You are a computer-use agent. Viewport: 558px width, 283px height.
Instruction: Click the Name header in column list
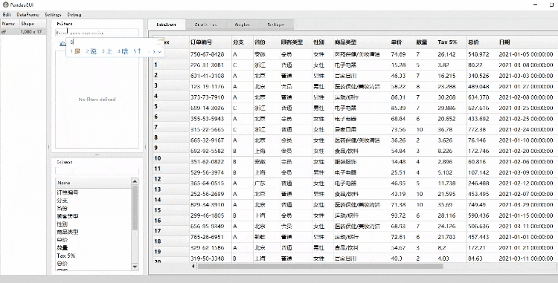tap(94, 183)
